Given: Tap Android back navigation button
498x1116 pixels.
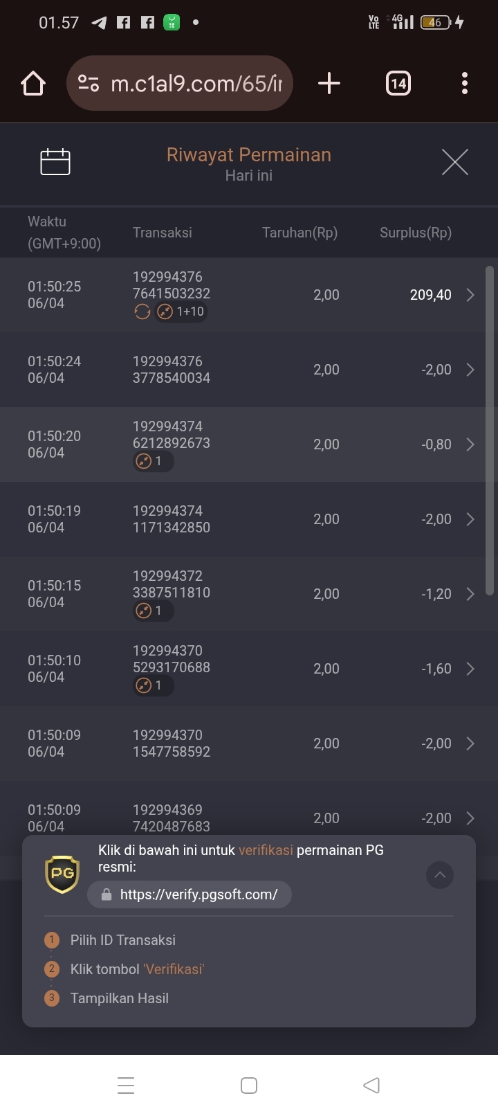Looking at the screenshot, I should tap(371, 1085).
